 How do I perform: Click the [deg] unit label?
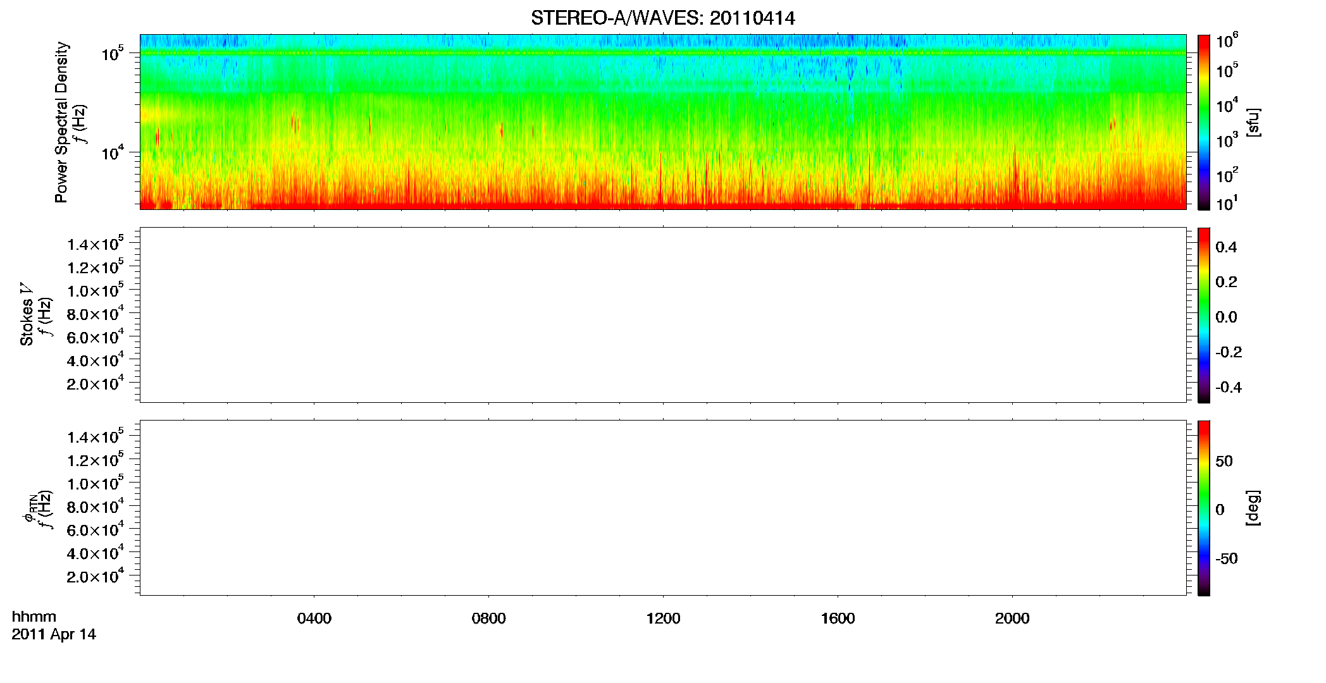tap(1253, 508)
